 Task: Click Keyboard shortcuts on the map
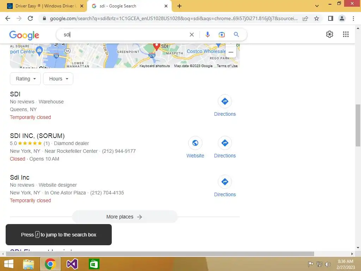click(154, 66)
